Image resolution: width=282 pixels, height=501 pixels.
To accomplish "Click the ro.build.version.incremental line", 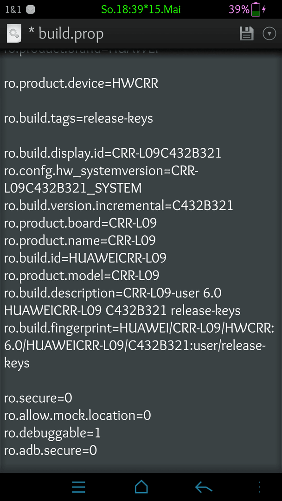I will click(x=118, y=206).
